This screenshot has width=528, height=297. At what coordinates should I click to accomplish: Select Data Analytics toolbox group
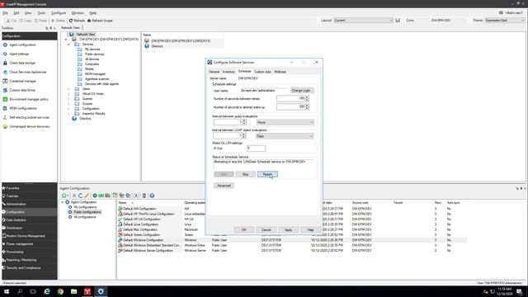pos(16,220)
